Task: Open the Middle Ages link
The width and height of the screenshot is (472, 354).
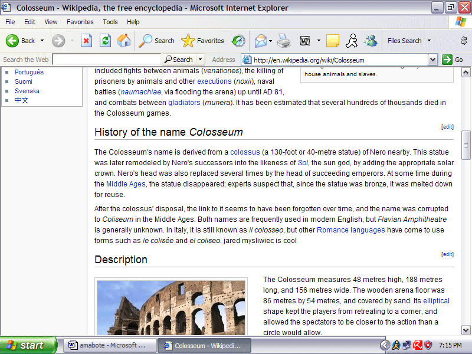Action: (x=126, y=184)
